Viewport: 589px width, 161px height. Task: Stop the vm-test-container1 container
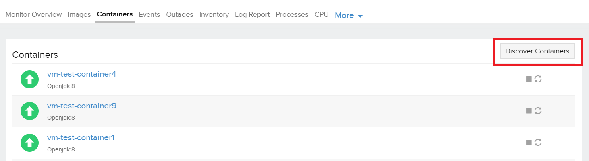pos(529,143)
